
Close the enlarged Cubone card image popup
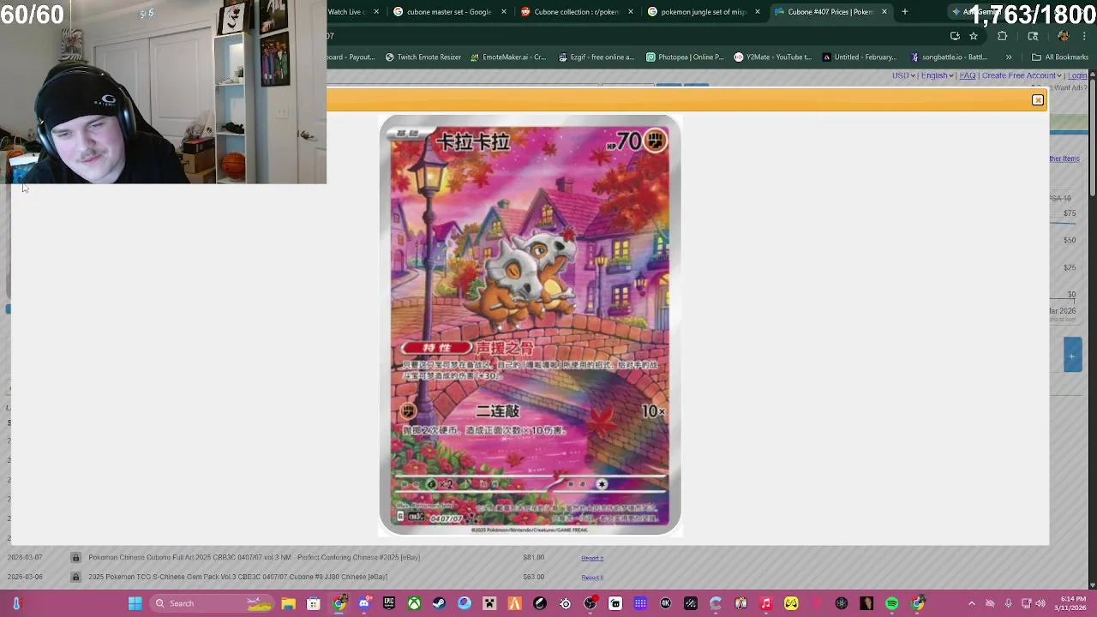(x=1038, y=100)
